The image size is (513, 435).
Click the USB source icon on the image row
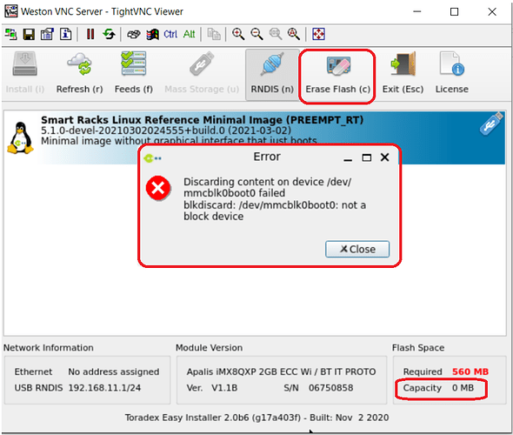pyautogui.click(x=491, y=124)
